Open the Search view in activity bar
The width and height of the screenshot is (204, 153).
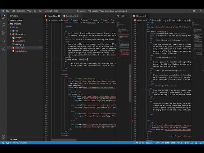pos(4,25)
